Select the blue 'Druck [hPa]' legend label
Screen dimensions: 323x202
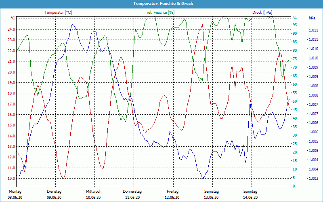(x=262, y=13)
